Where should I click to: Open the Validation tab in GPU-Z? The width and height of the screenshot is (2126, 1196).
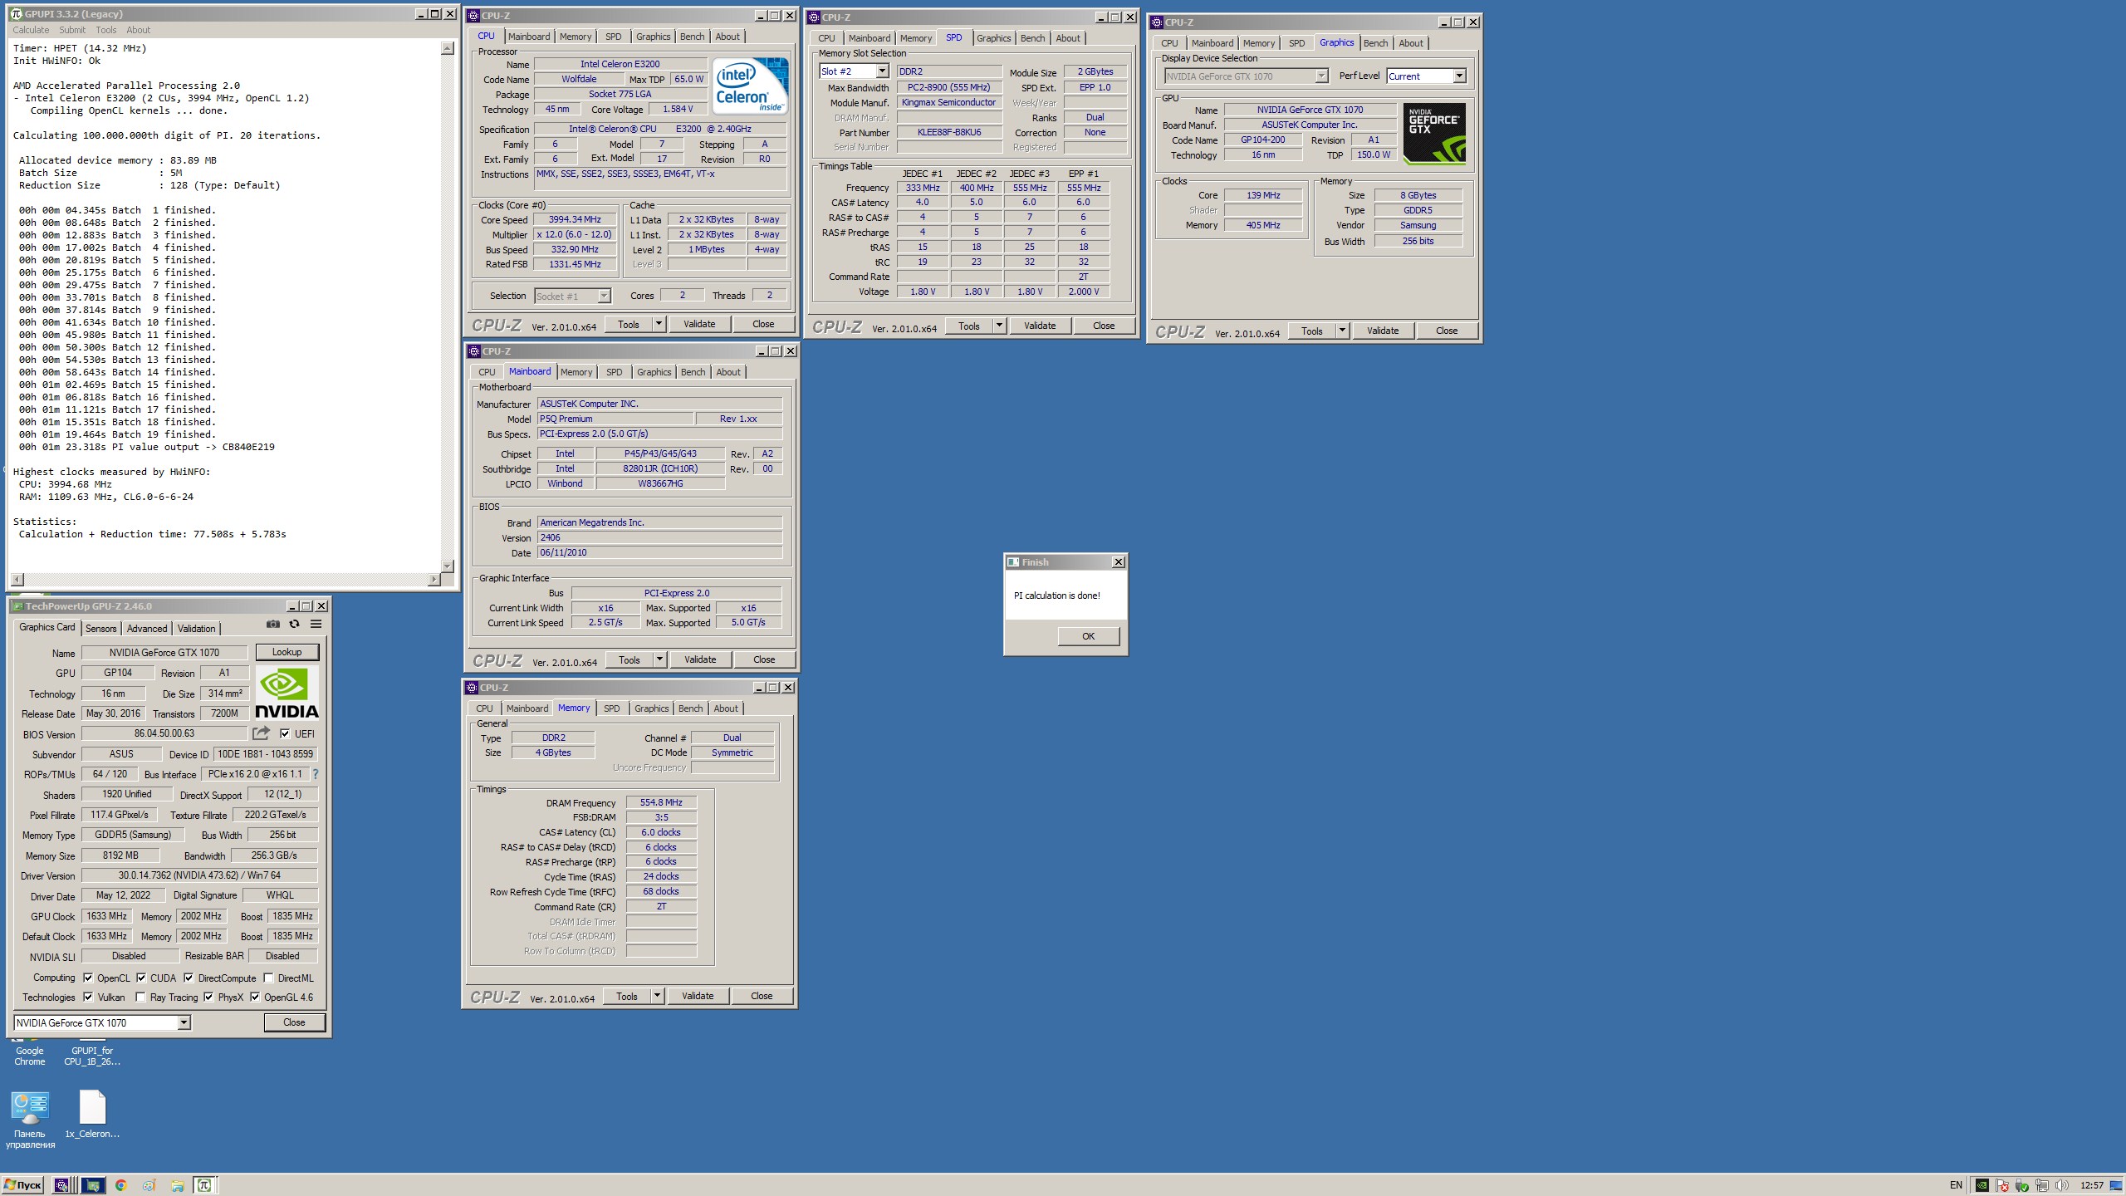pyautogui.click(x=196, y=629)
